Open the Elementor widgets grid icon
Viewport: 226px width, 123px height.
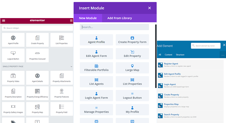(x=71, y=20)
